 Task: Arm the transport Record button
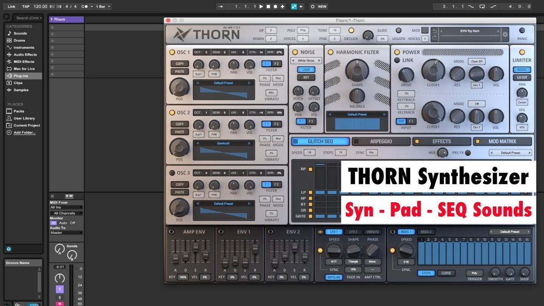pyautogui.click(x=275, y=6)
